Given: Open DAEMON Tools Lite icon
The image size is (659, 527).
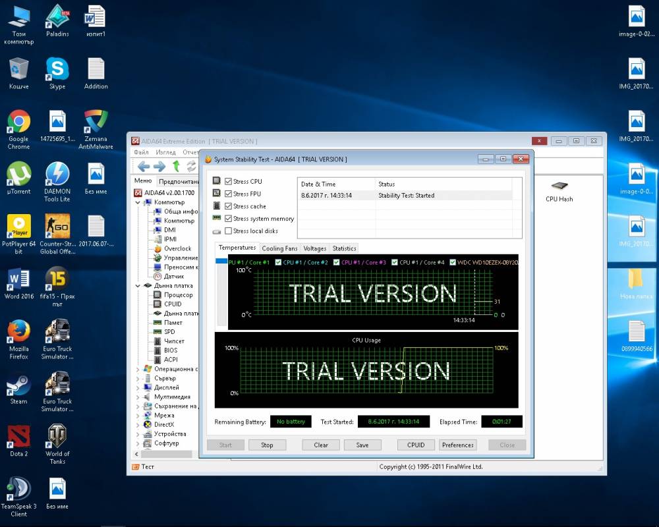Looking at the screenshot, I should pyautogui.click(x=57, y=182).
